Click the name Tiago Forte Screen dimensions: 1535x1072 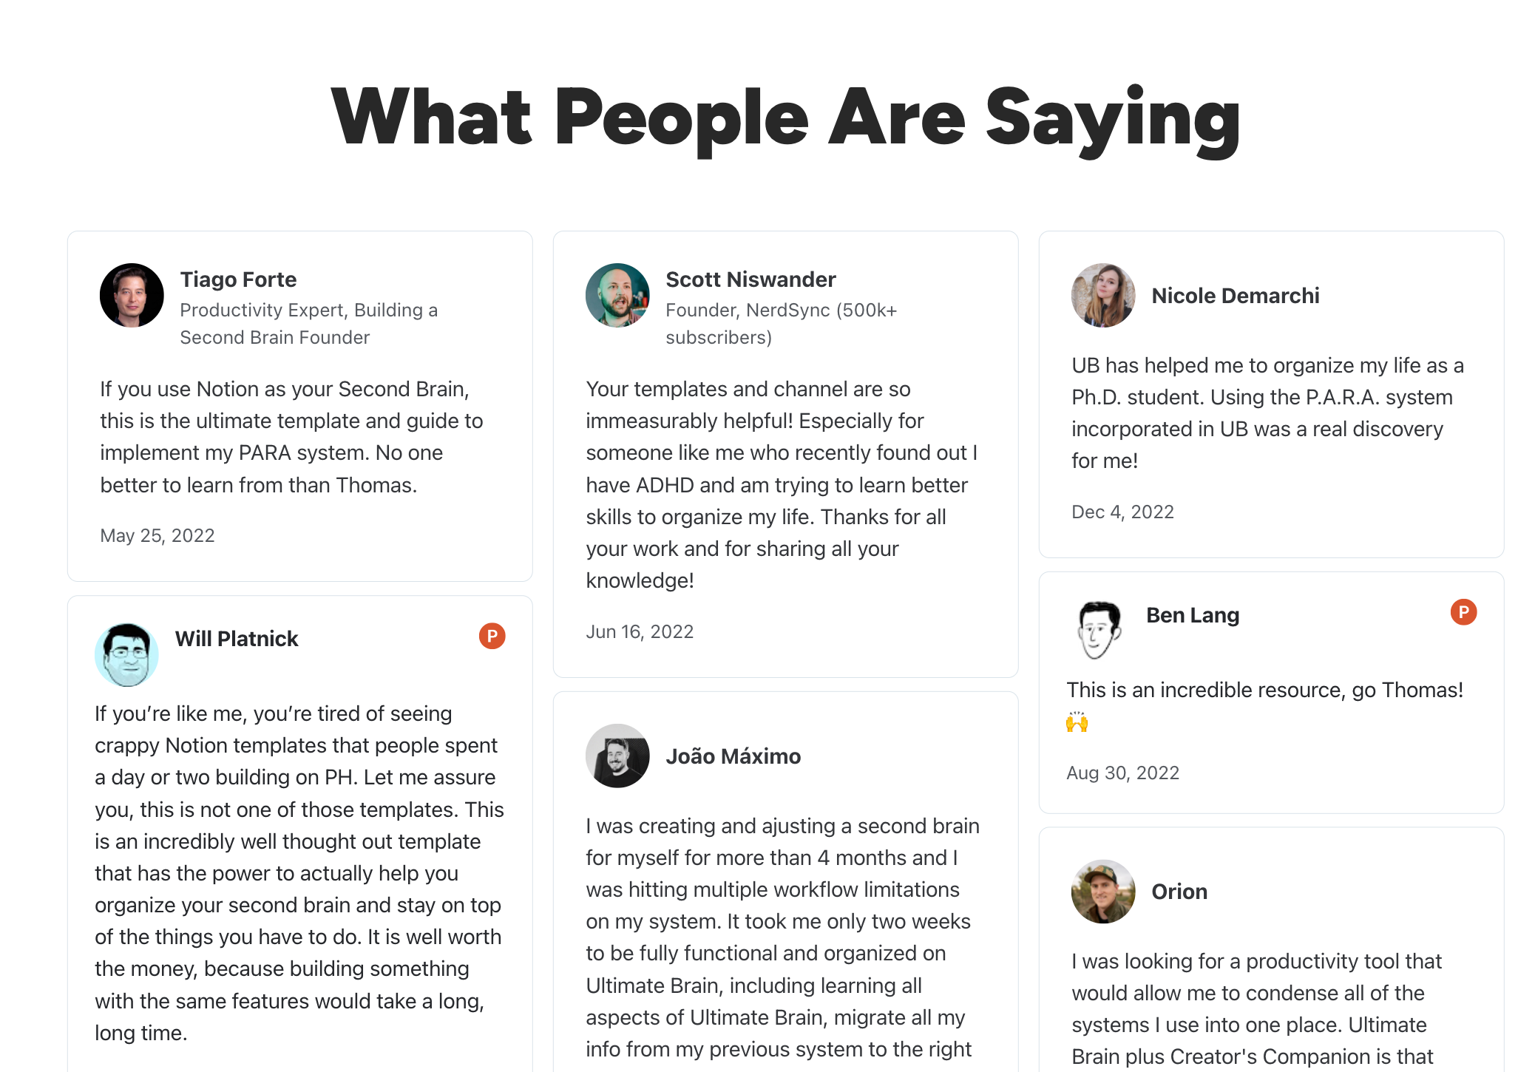point(238,279)
